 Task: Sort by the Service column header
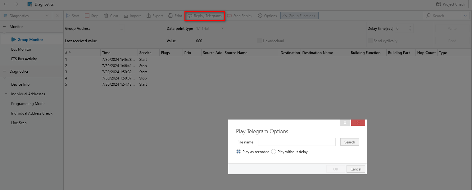click(148, 52)
